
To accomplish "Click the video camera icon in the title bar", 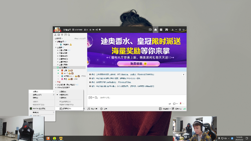I will [150, 30].
